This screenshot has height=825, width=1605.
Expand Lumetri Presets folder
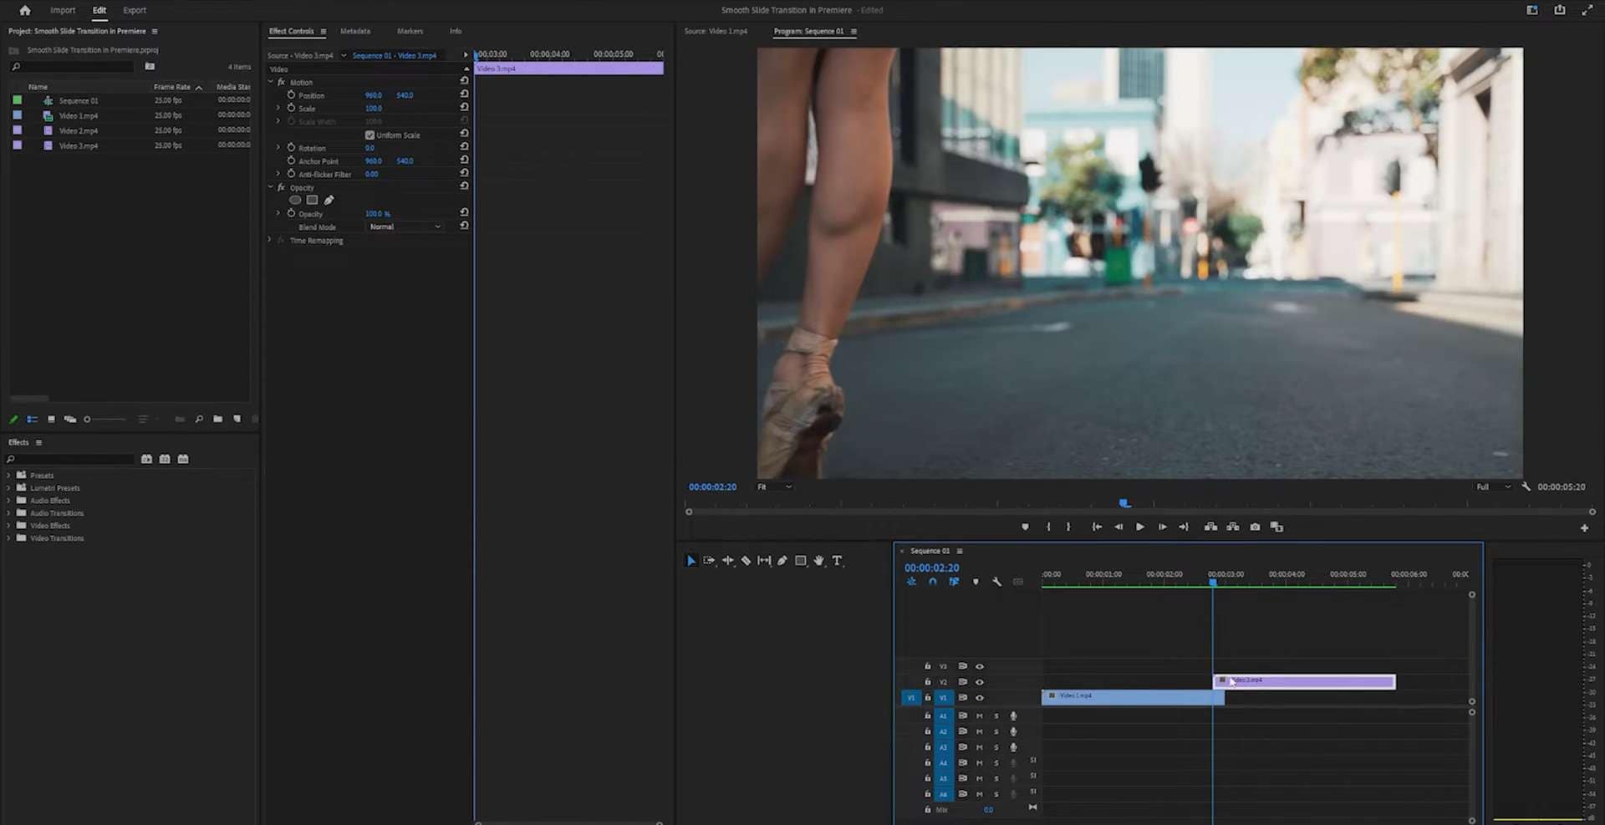[9, 487]
